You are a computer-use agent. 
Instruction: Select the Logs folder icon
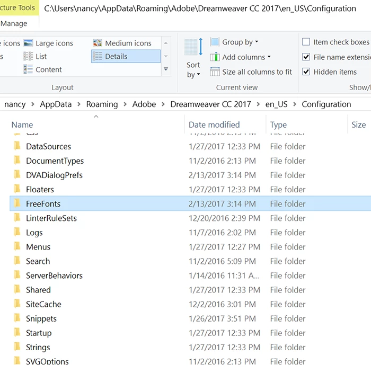[x=17, y=232]
